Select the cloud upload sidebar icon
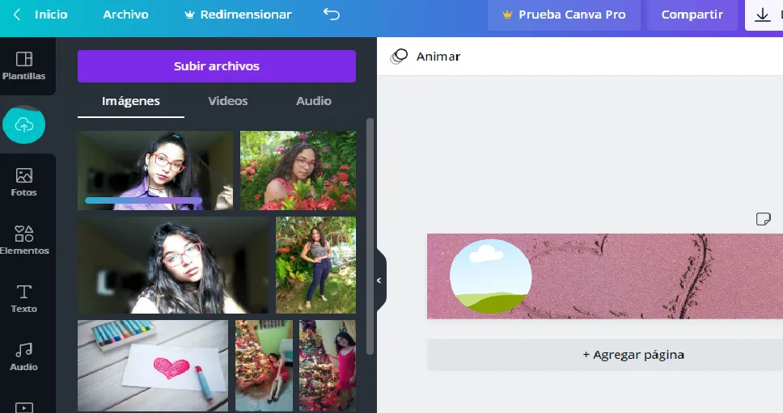This screenshot has height=413, width=783. (x=24, y=124)
